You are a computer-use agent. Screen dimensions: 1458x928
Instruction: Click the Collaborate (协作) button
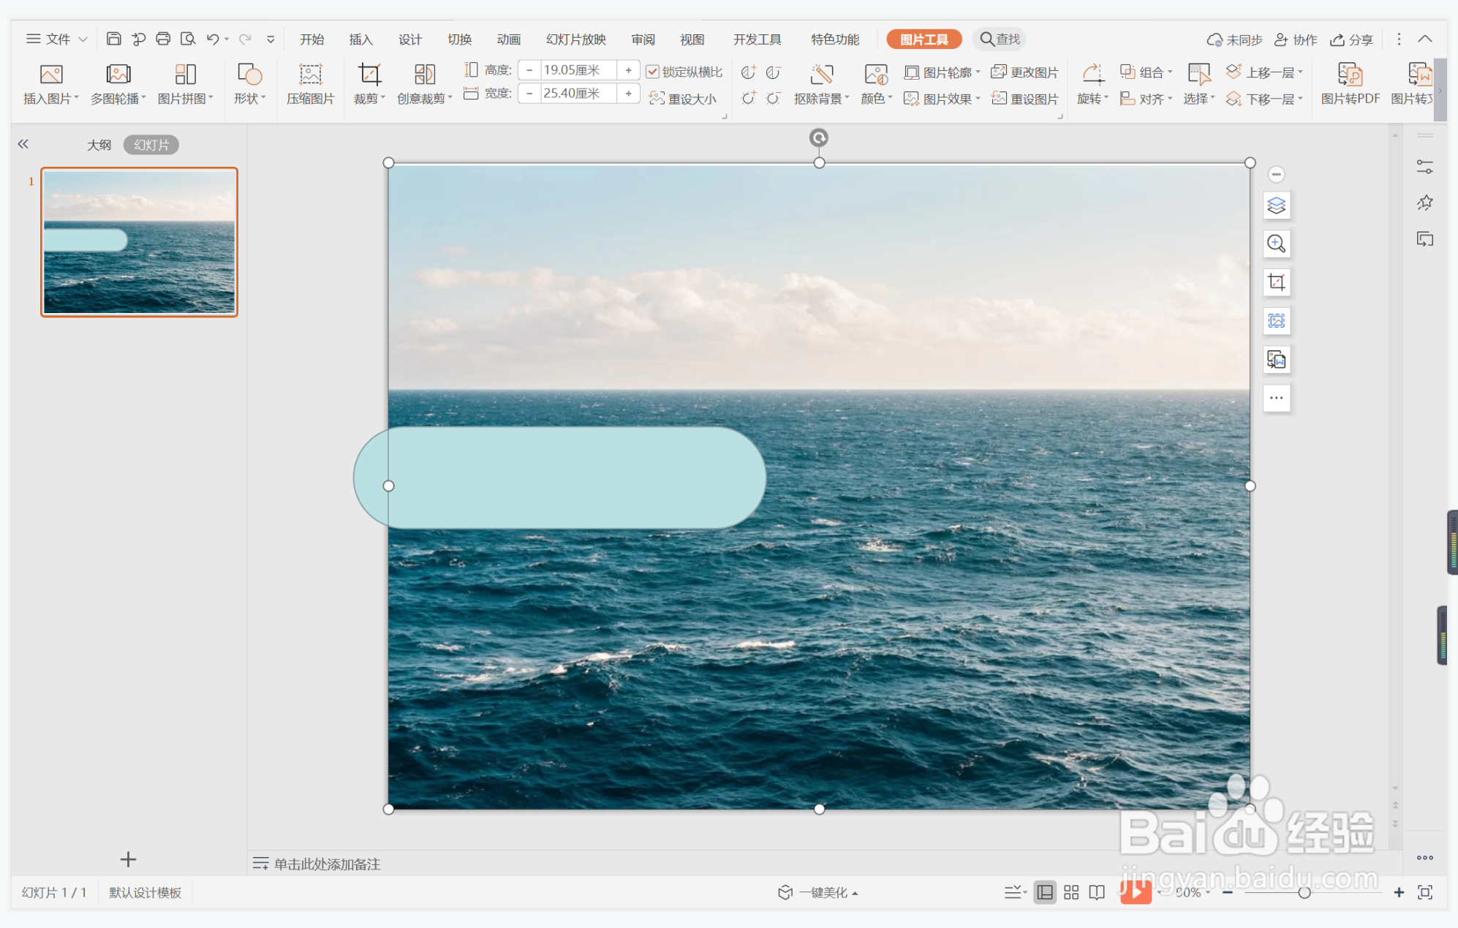(x=1296, y=39)
